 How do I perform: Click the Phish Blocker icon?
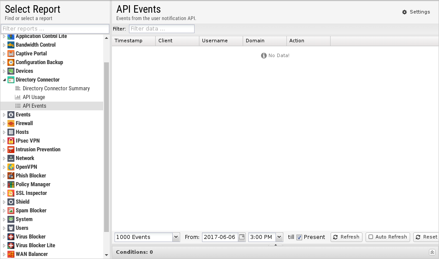(10, 176)
